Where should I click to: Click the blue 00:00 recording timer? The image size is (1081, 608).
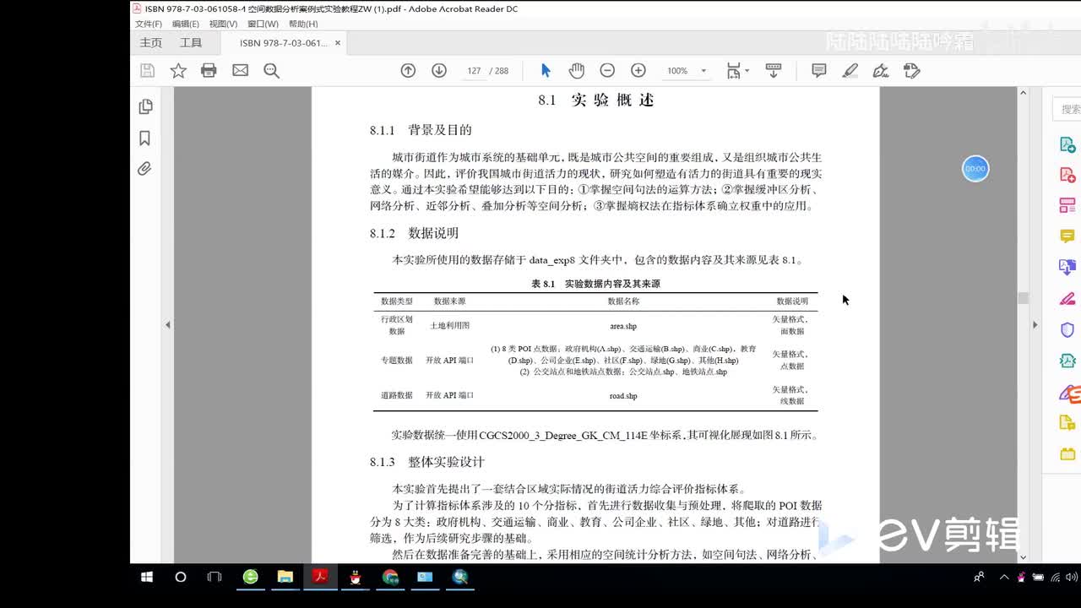(x=975, y=169)
